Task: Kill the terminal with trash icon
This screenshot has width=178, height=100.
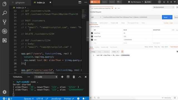Action: [x=74, y=77]
